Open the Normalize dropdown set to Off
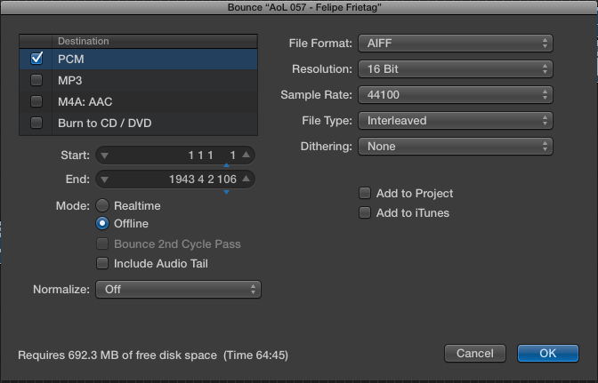The image size is (598, 383). [x=180, y=289]
